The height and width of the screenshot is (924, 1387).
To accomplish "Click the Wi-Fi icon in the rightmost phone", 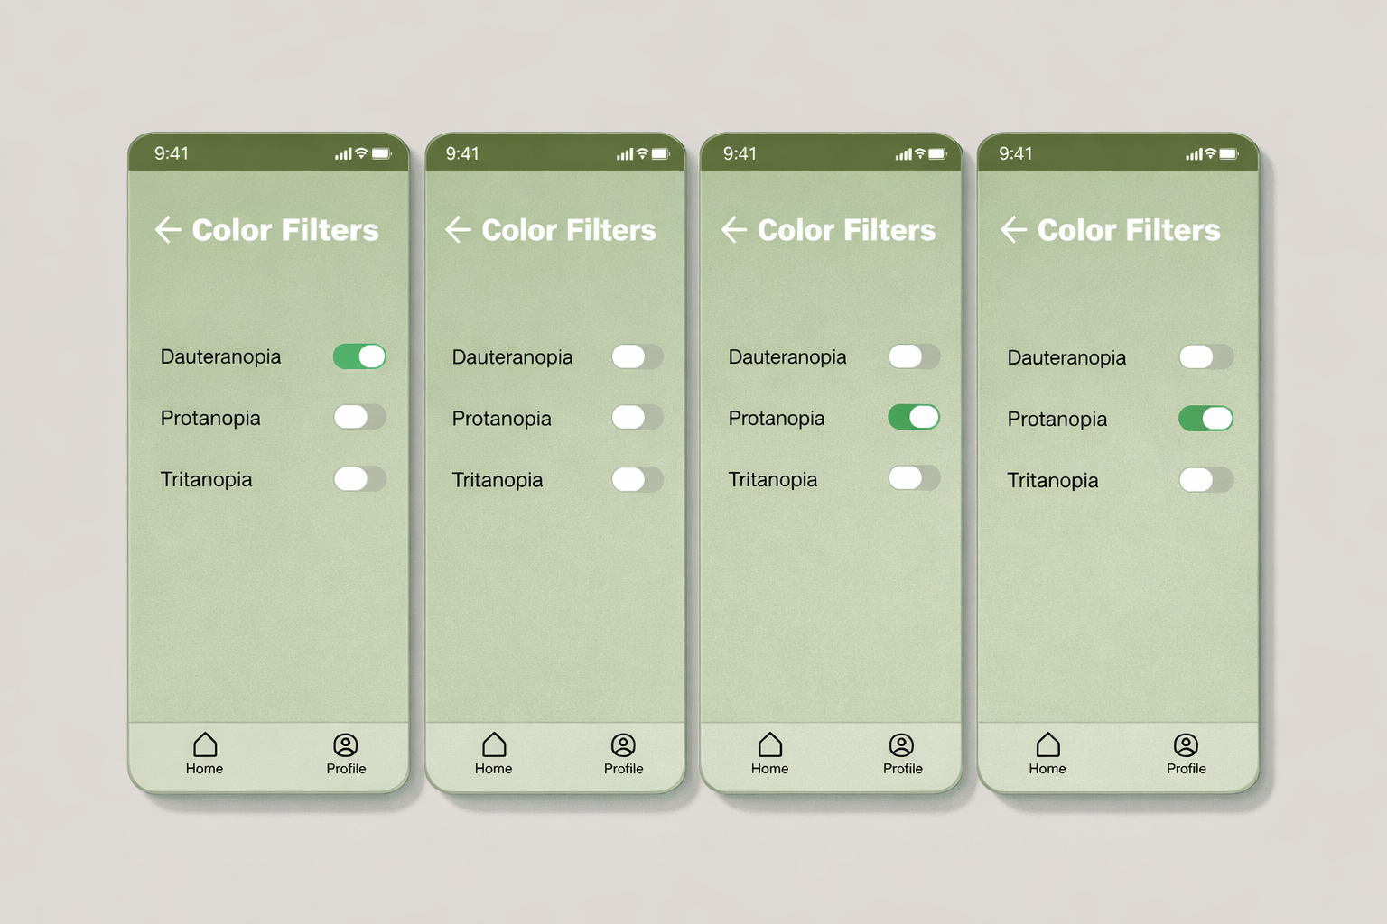I will [x=1210, y=154].
